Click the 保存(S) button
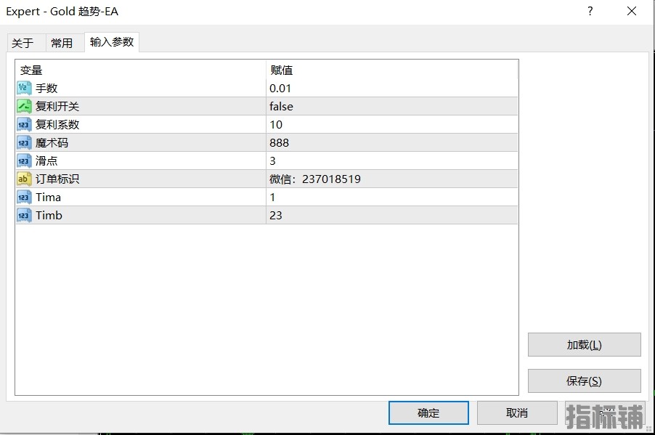655x435 pixels. [584, 381]
